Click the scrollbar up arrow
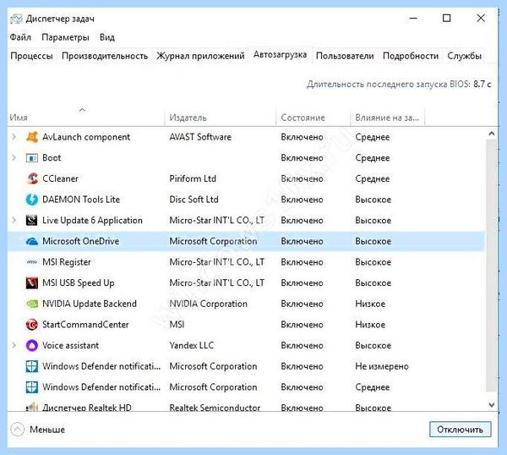 coord(492,134)
